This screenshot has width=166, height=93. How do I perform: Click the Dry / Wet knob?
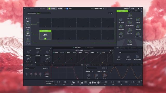[x=130, y=42]
